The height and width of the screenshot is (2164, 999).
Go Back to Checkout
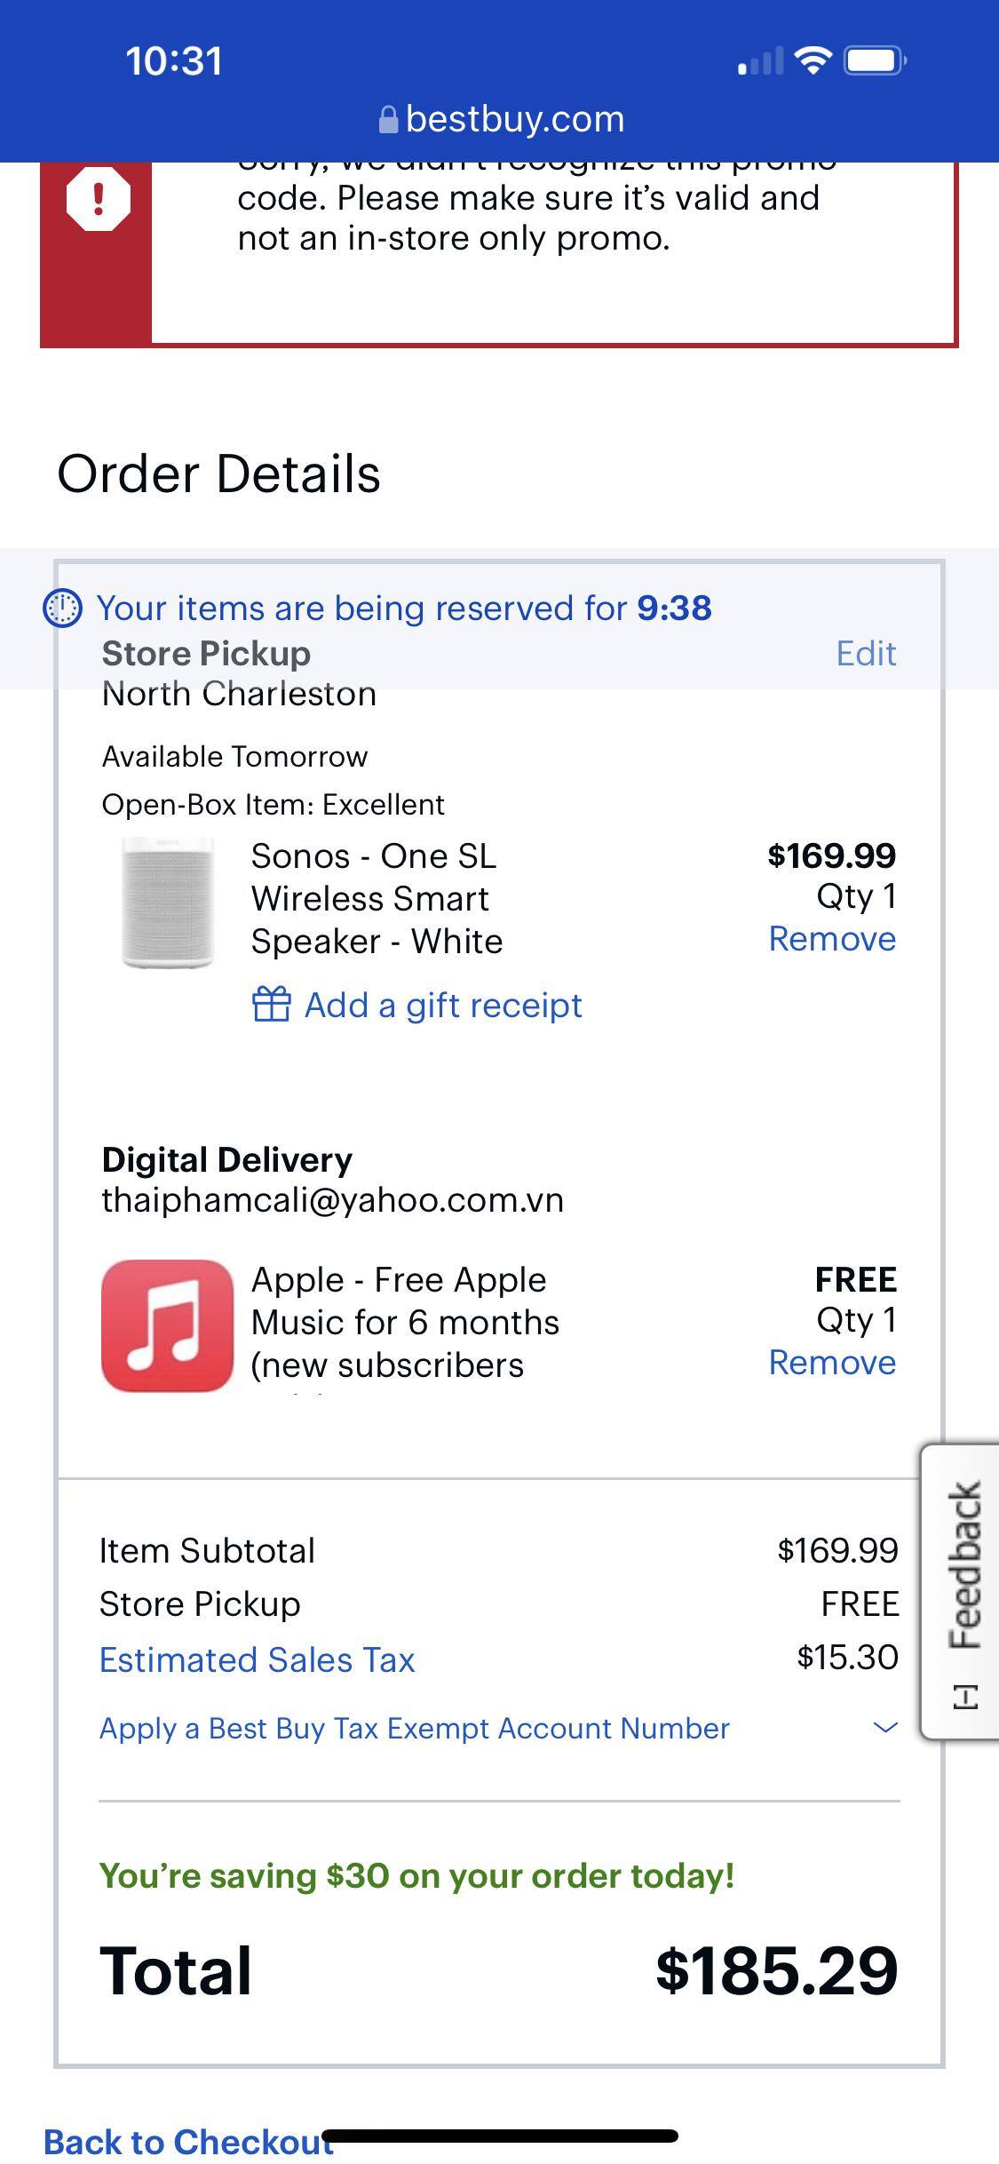(188, 2141)
